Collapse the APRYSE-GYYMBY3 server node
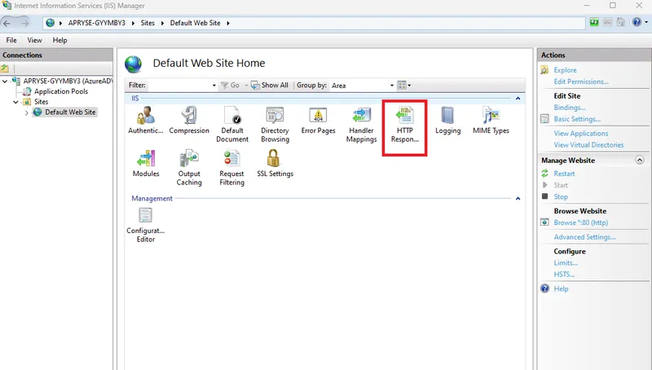Viewport: 652px width, 370px height. point(5,81)
